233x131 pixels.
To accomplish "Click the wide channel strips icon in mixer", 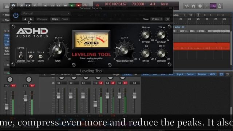I will pos(227,74).
